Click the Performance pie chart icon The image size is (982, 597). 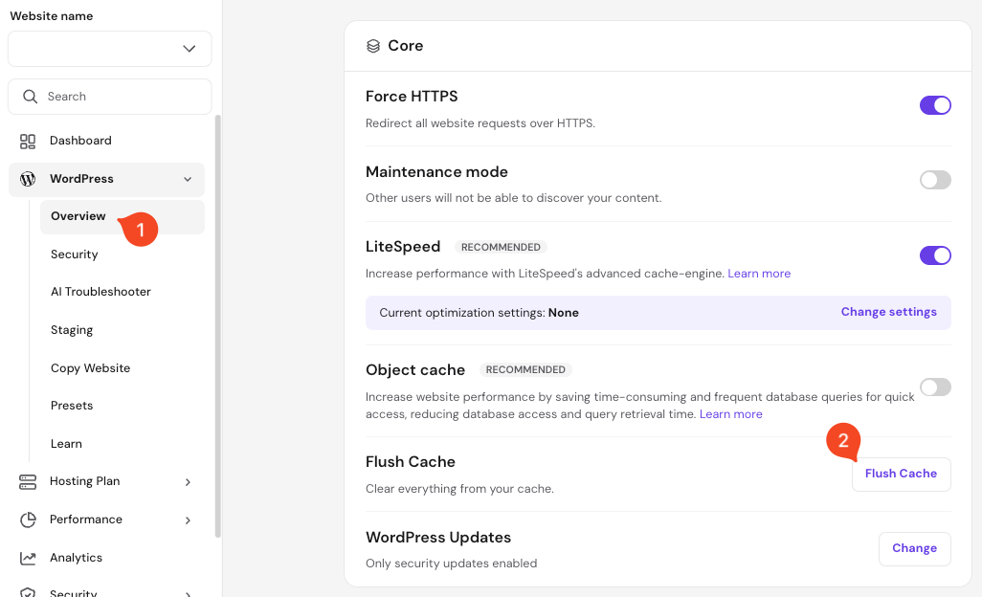tap(28, 520)
